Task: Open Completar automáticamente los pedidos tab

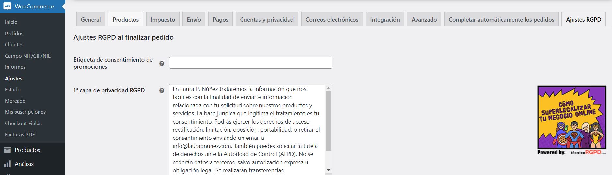Action: (501, 19)
